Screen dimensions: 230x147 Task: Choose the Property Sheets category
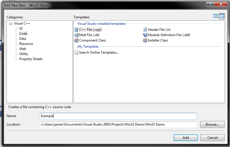point(31,59)
